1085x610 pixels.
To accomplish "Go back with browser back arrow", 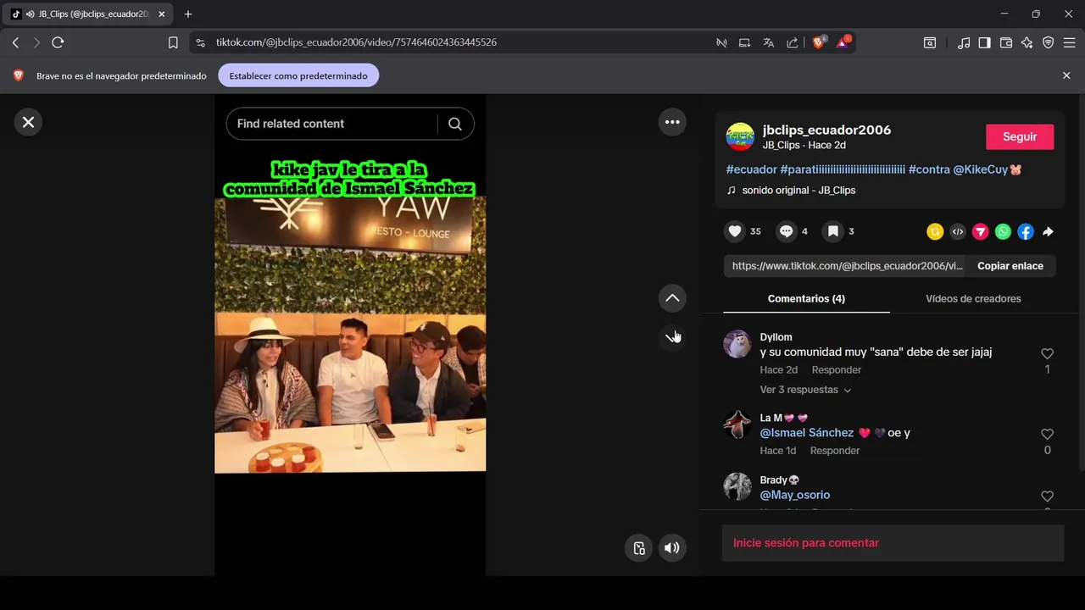I will (15, 42).
